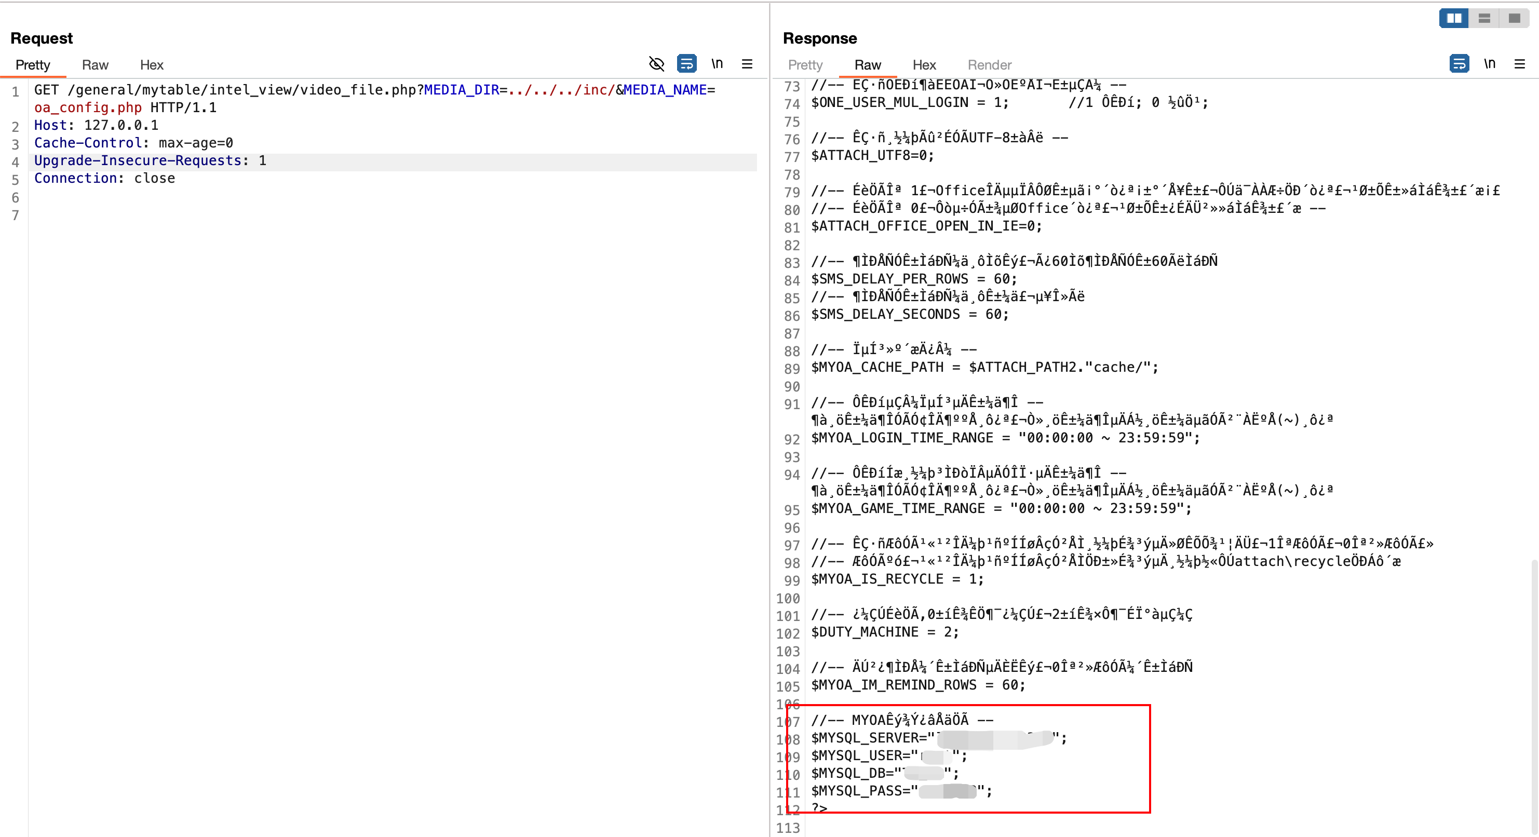Click the $MYSQL_PASS line
Screen dimensions: 1539x837
coord(901,791)
